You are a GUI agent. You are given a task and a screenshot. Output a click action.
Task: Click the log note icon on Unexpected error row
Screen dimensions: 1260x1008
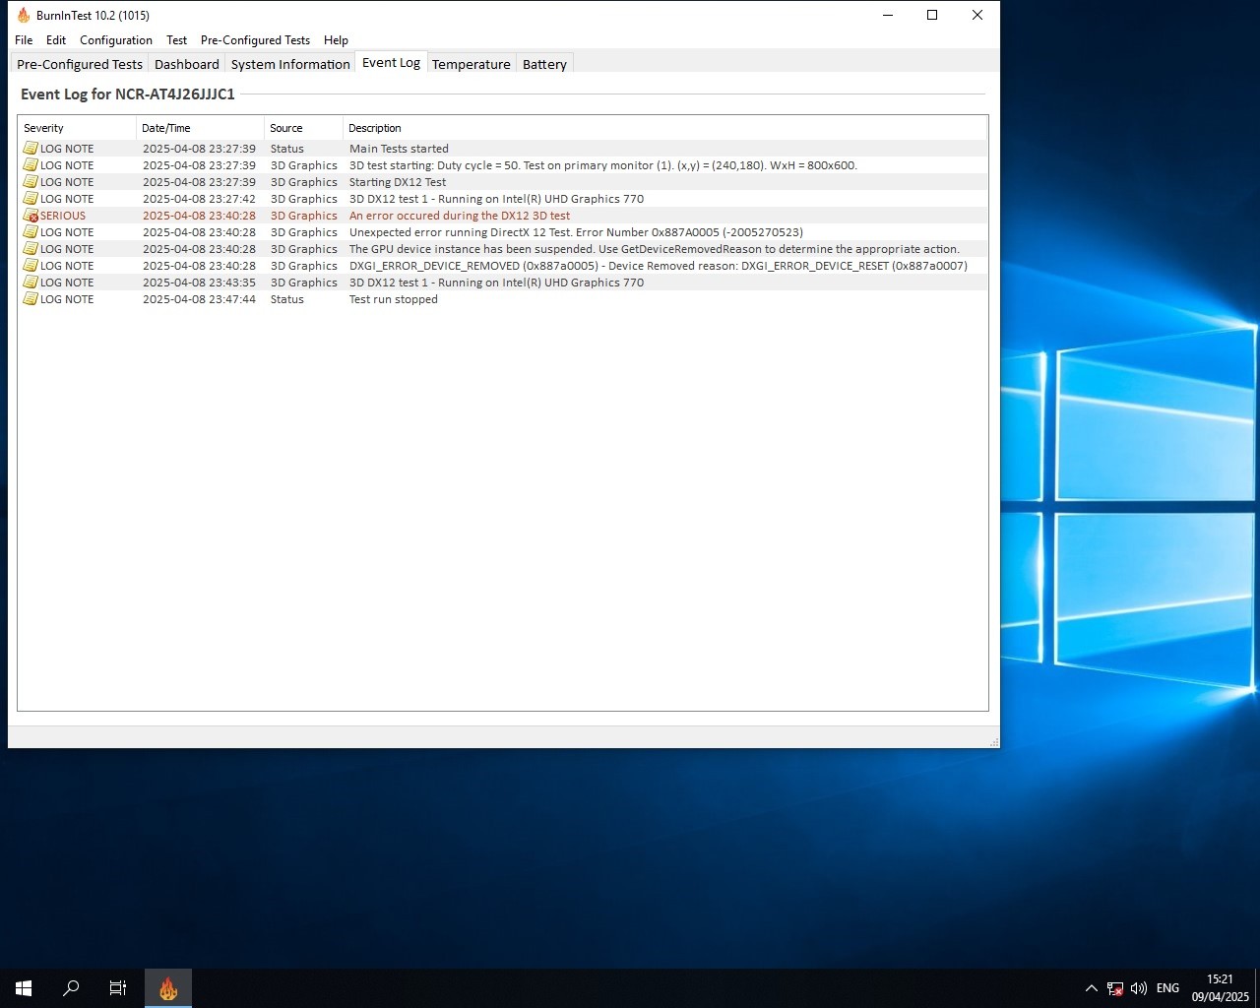coord(31,232)
